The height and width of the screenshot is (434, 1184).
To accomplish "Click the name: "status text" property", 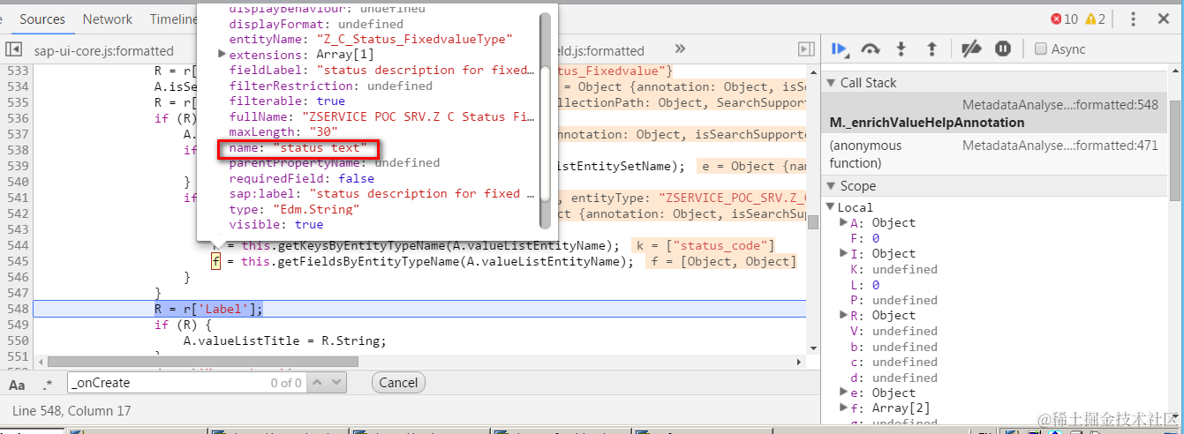I will [298, 147].
